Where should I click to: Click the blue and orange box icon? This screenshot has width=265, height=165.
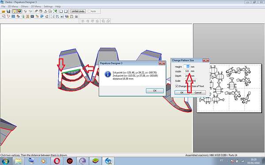(30, 11)
